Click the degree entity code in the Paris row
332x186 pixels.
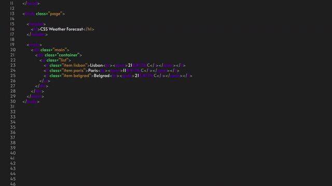pos(133,70)
